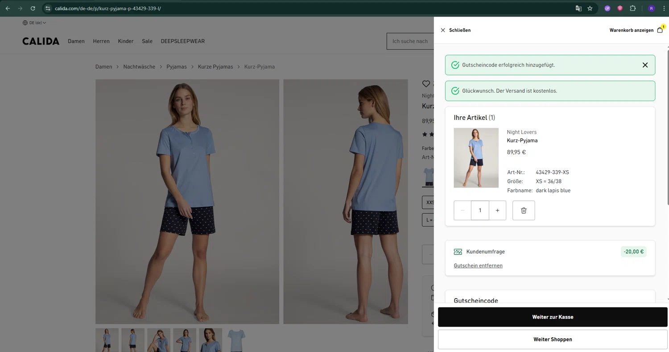
Task: Click the Ihre Artikel (1) heading
Action: point(474,118)
